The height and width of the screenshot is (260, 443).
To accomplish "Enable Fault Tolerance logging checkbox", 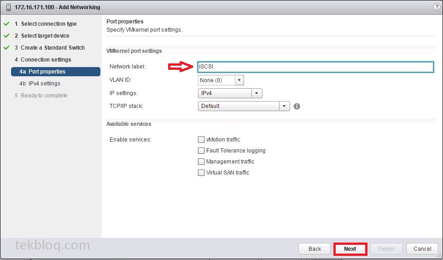I will tap(201, 151).
